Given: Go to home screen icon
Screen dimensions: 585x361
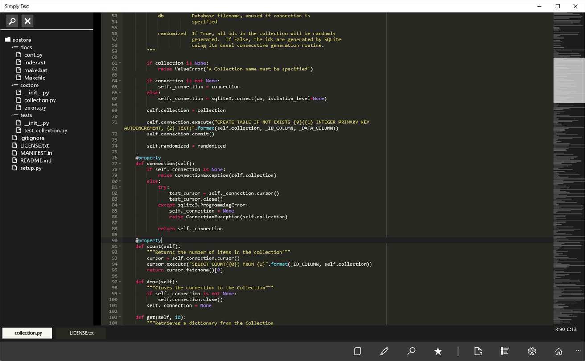Looking at the screenshot, I should tap(558, 351).
